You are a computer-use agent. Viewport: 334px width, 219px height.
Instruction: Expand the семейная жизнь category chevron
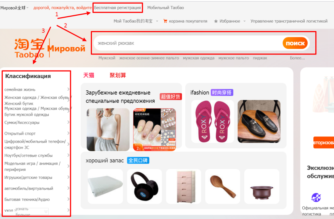tap(68, 89)
